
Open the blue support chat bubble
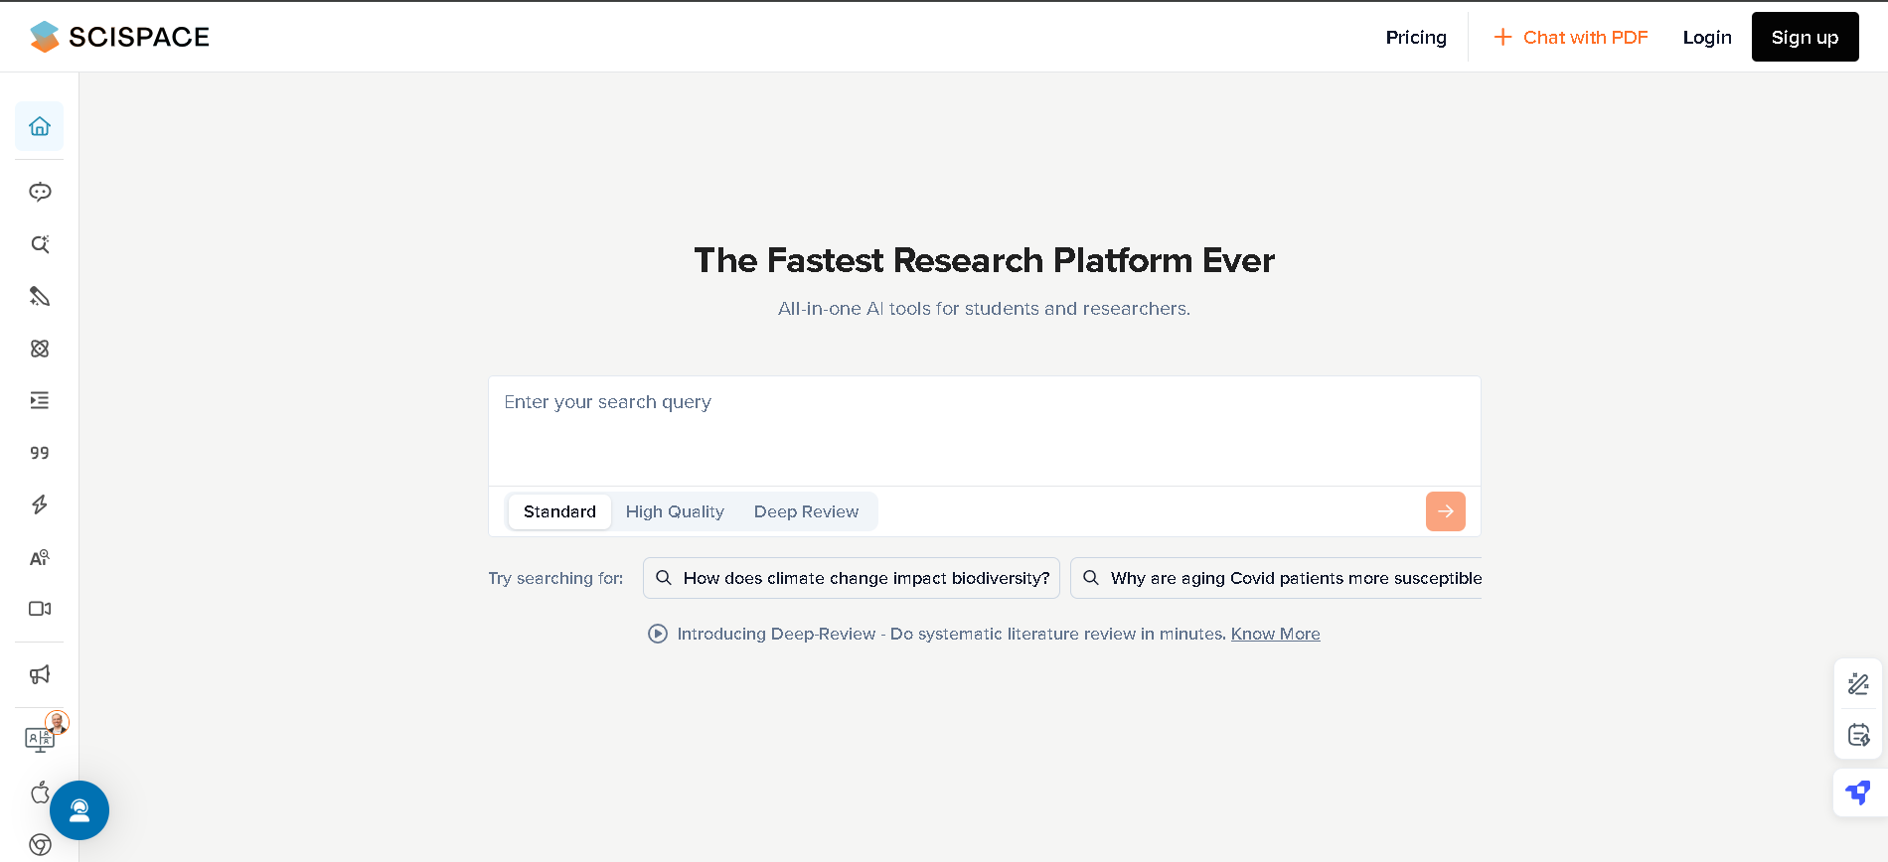coord(79,810)
